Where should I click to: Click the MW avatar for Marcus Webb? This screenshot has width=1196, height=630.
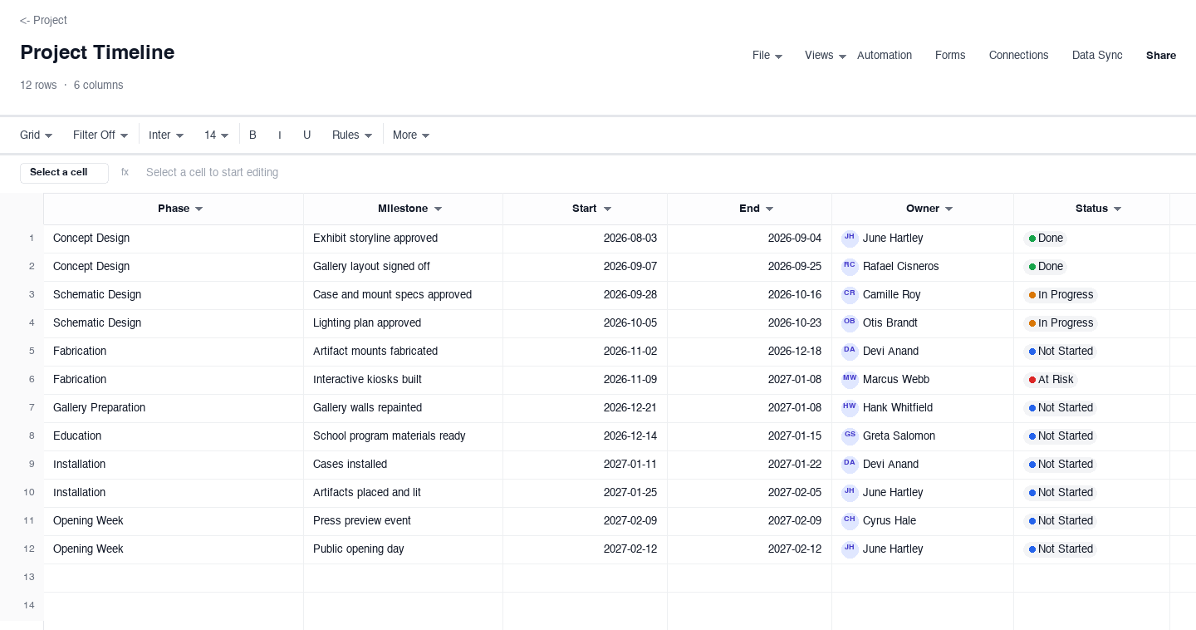850,380
